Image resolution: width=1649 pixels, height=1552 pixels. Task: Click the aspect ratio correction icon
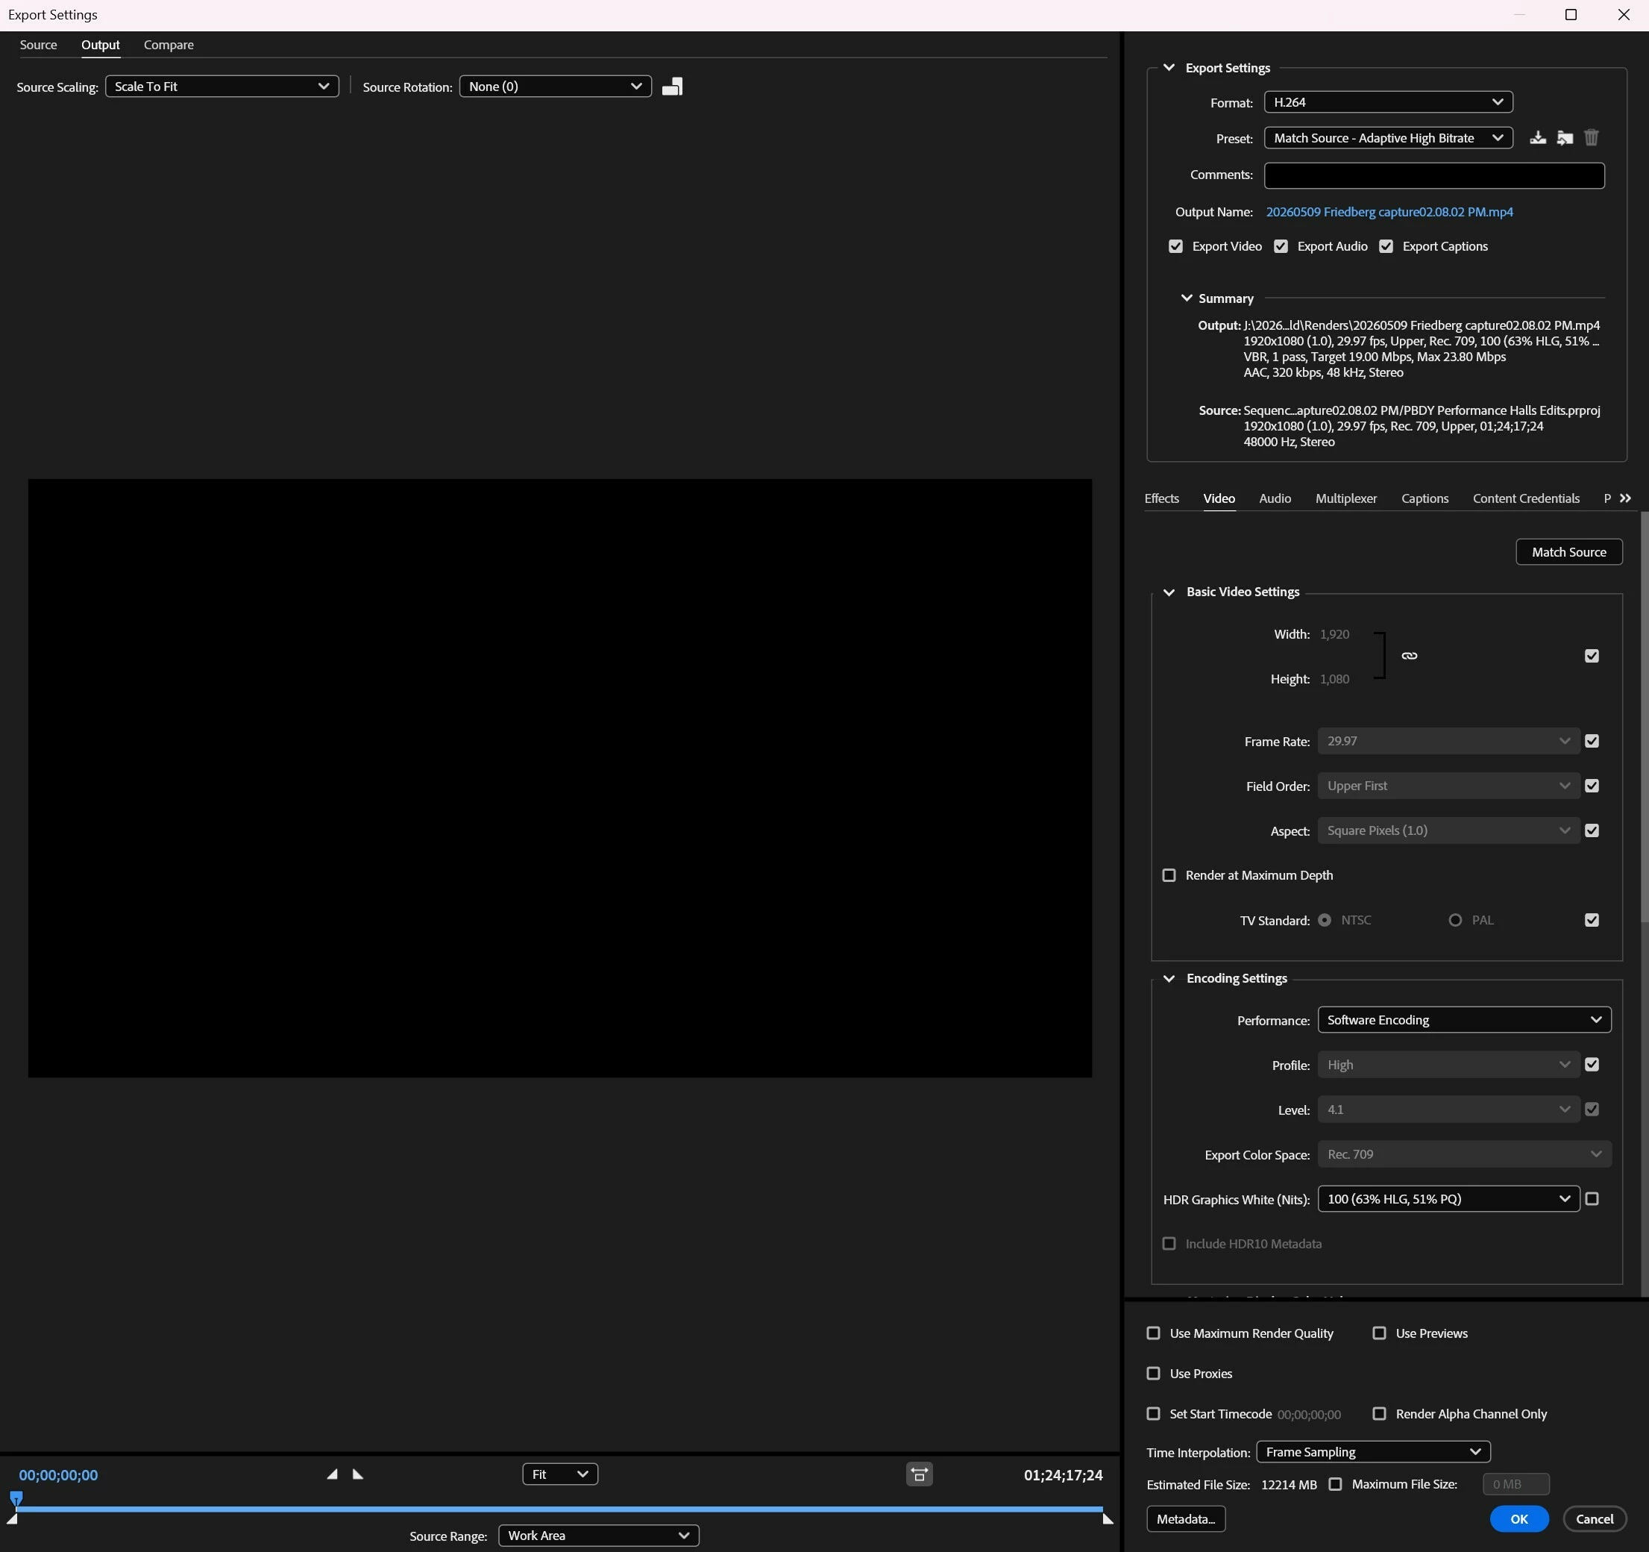[919, 1474]
